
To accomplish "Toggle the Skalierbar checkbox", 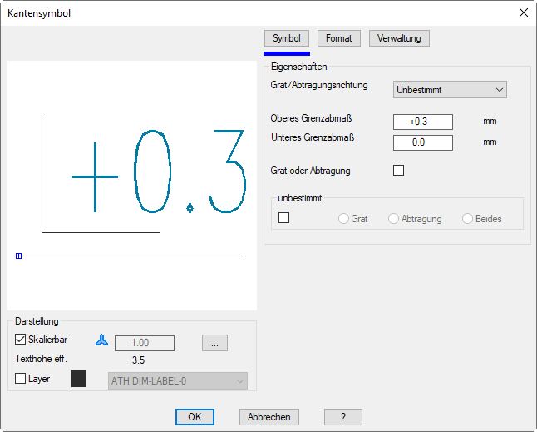I will pos(21,340).
